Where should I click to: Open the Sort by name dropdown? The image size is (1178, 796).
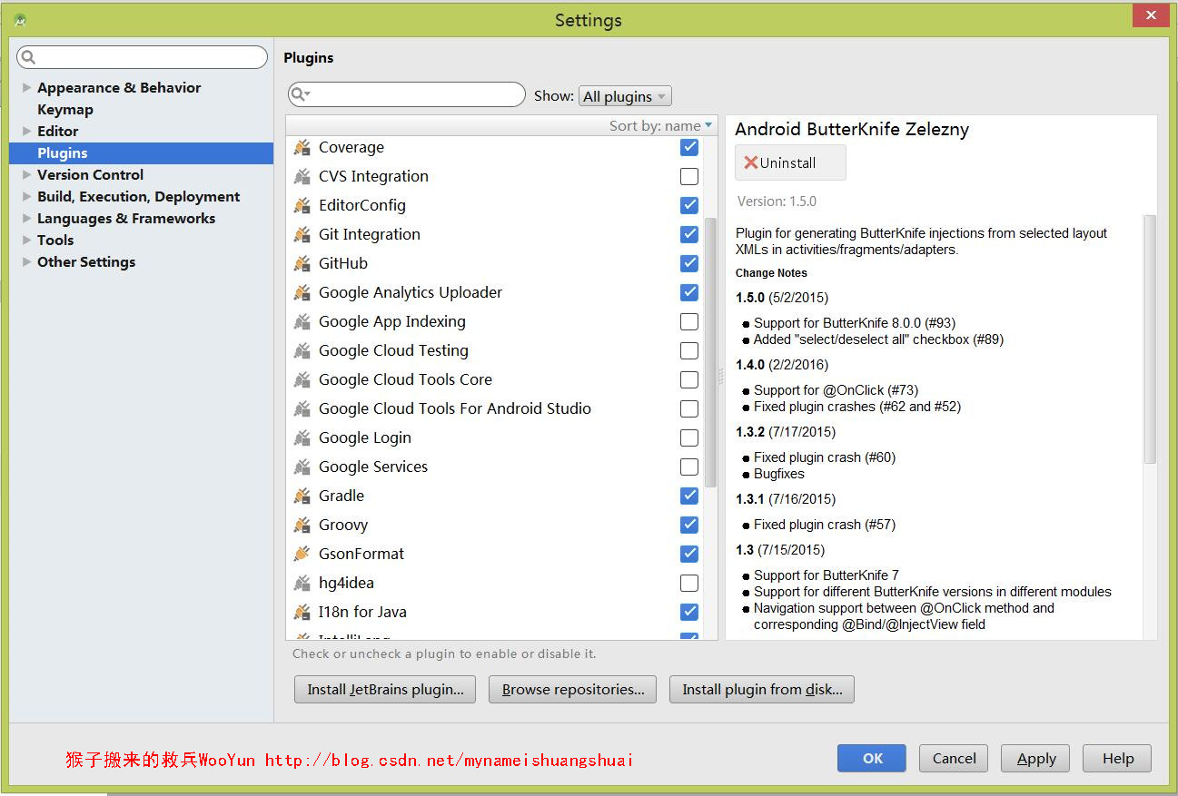tap(661, 125)
